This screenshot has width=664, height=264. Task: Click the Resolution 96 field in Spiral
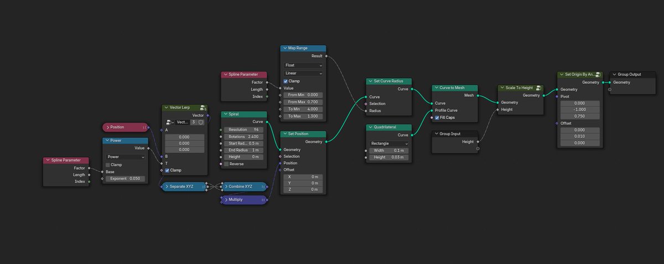coord(243,130)
